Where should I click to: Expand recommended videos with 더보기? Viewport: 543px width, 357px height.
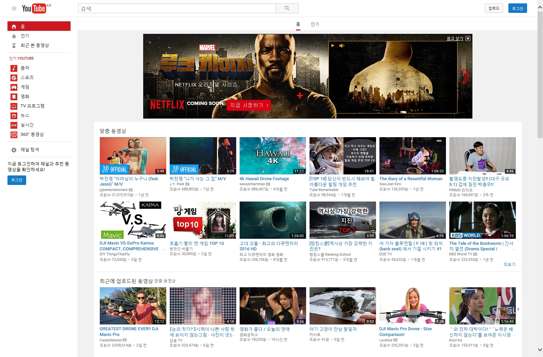[509, 265]
